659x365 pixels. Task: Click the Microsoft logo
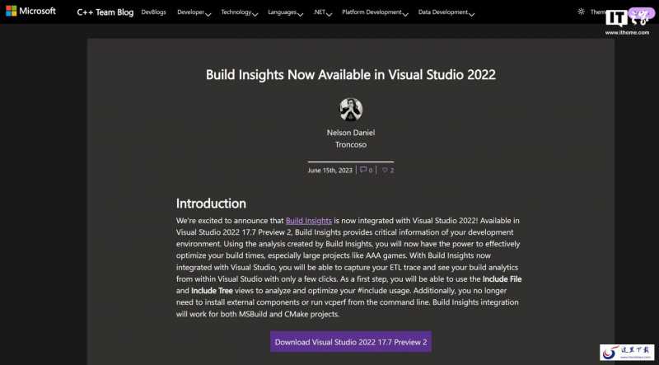30,12
